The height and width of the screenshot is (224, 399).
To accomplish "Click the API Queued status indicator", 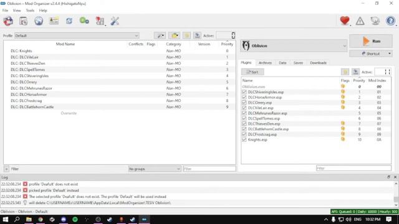I will point(364,212).
